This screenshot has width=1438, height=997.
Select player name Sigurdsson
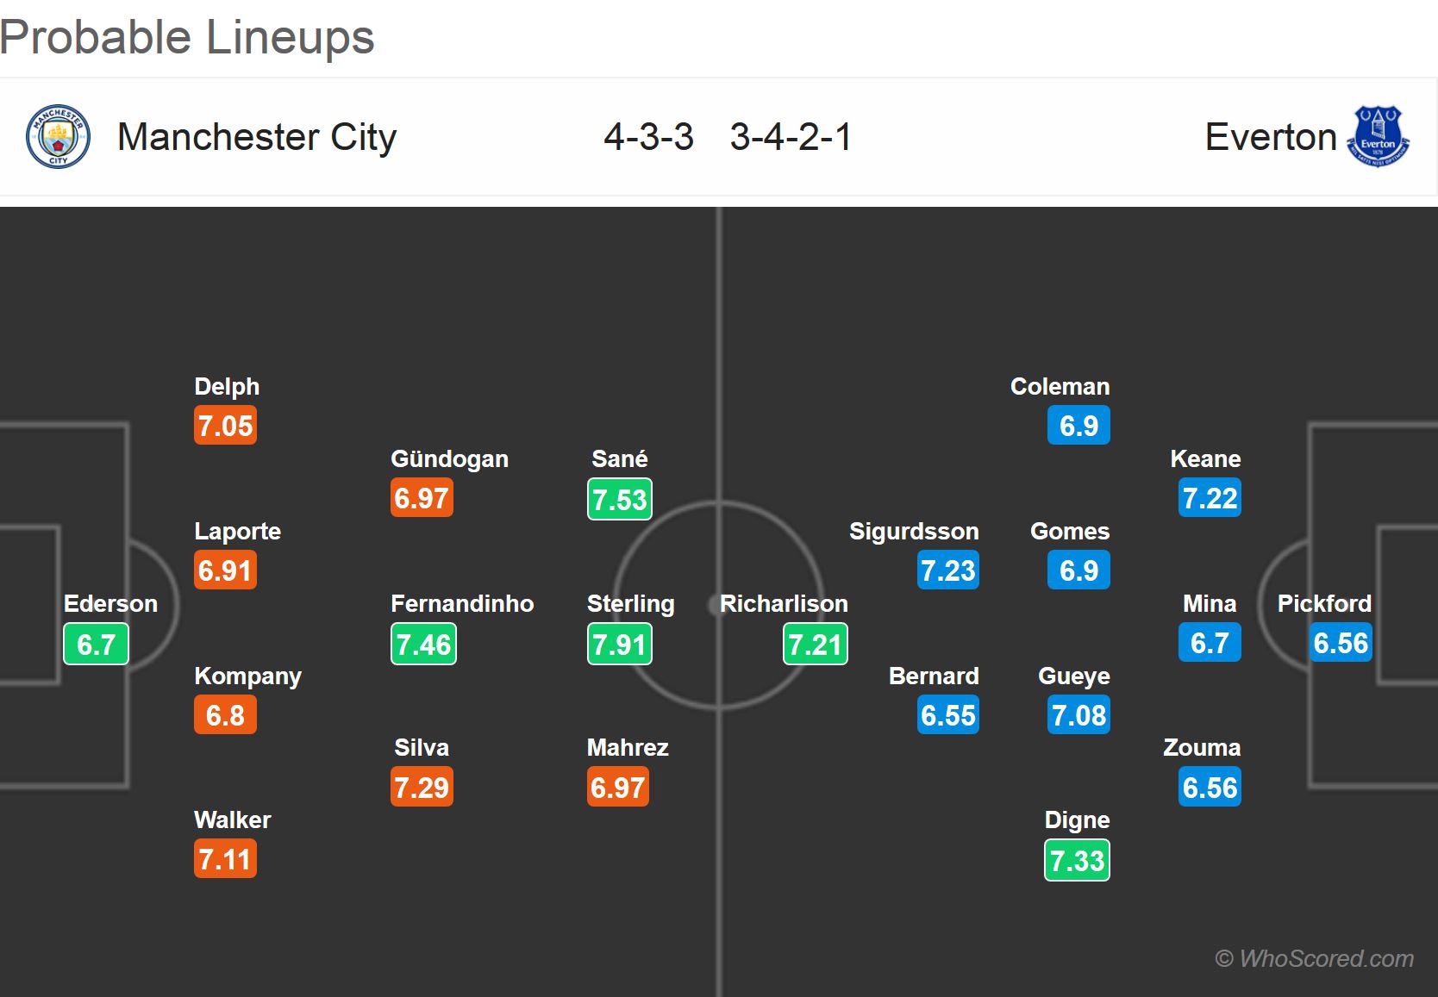tap(914, 531)
